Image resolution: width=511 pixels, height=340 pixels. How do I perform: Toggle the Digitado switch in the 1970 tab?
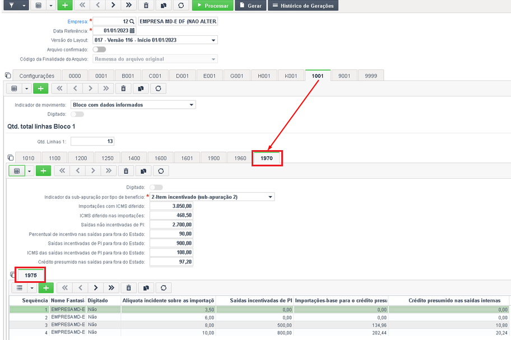[156, 187]
